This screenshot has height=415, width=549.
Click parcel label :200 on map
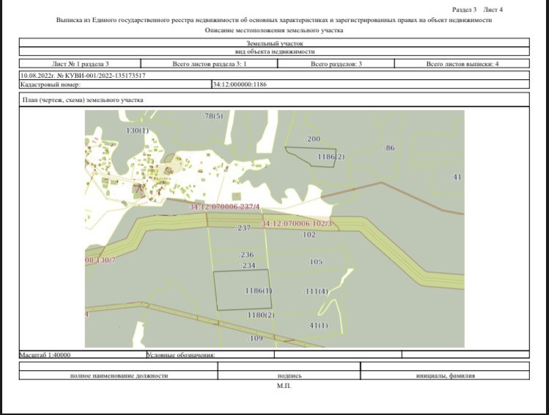point(313,139)
